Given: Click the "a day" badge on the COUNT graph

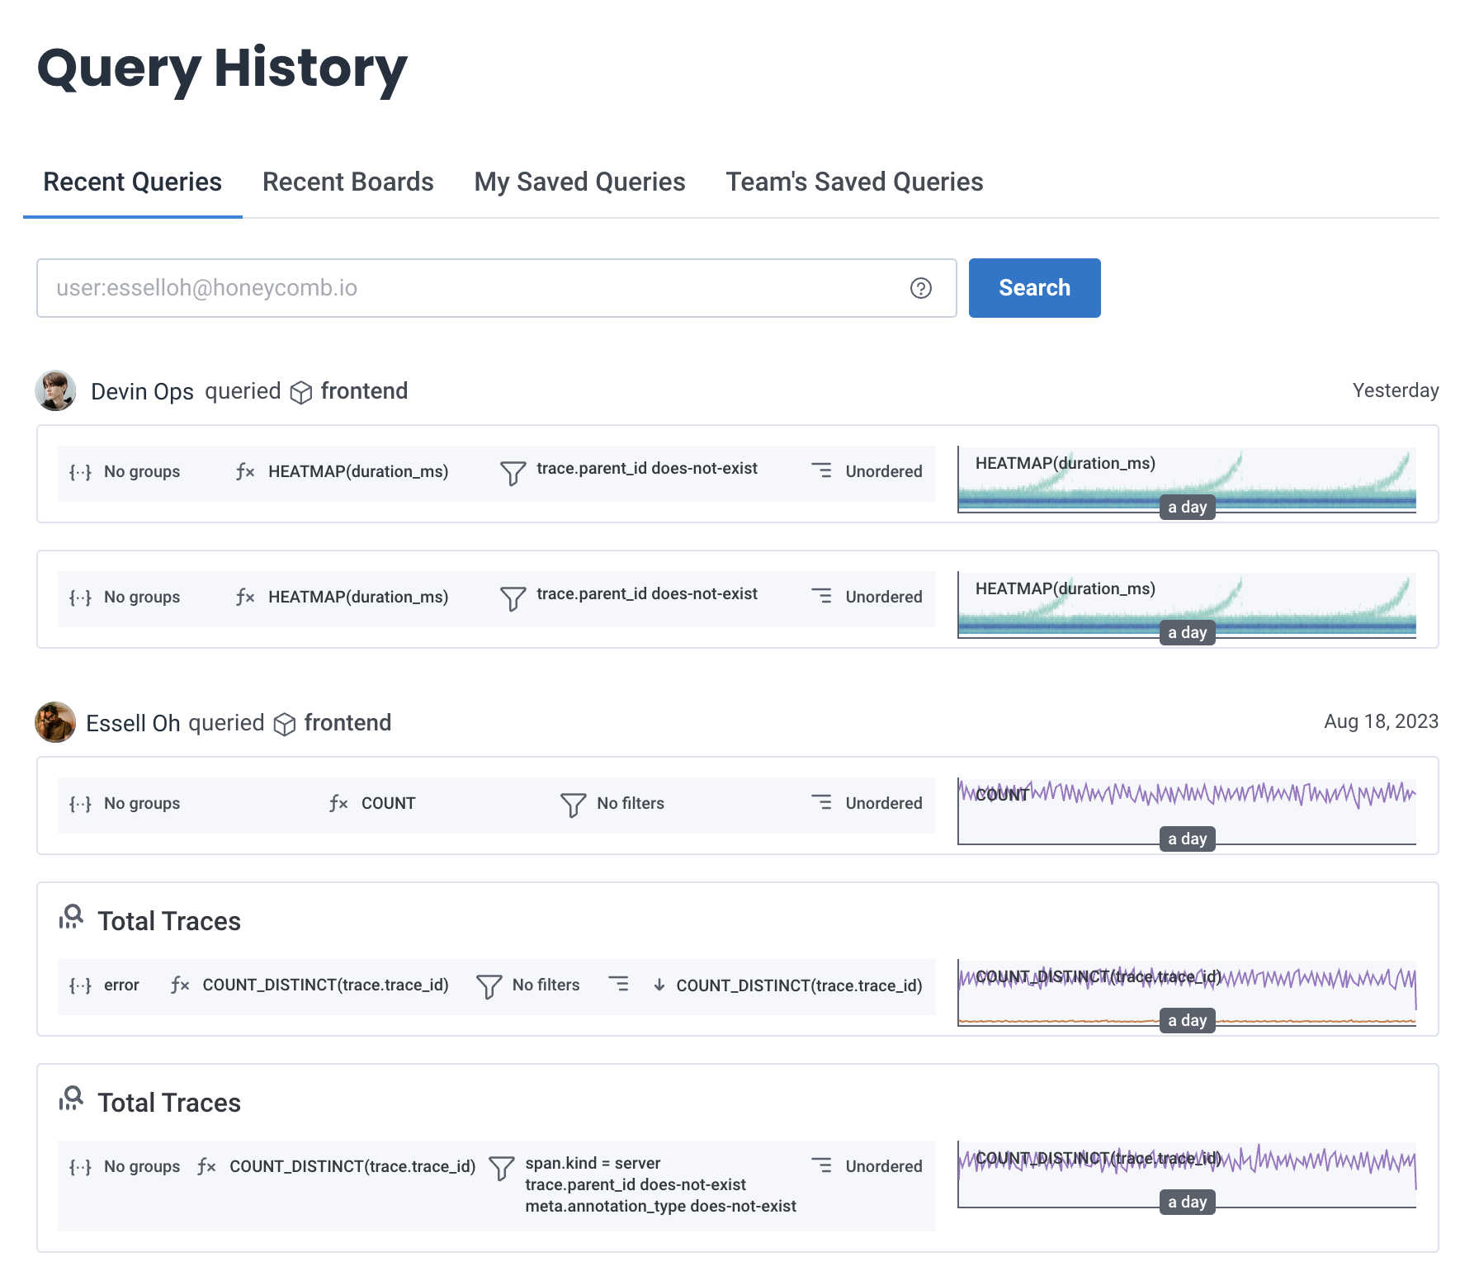Looking at the screenshot, I should (1187, 839).
